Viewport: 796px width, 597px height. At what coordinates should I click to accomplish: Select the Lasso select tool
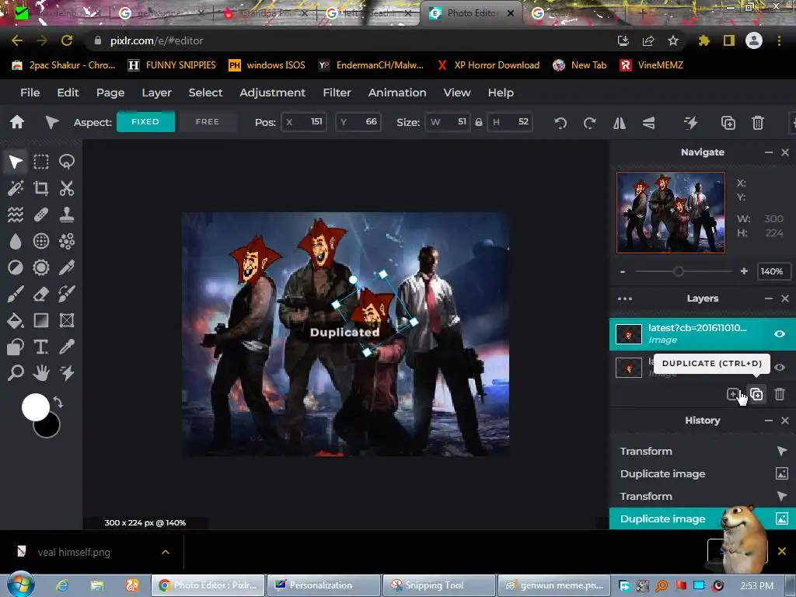click(x=67, y=162)
